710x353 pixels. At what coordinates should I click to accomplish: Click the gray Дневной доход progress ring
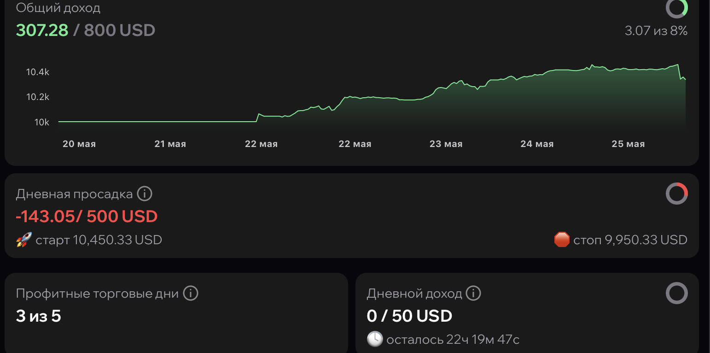[676, 293]
